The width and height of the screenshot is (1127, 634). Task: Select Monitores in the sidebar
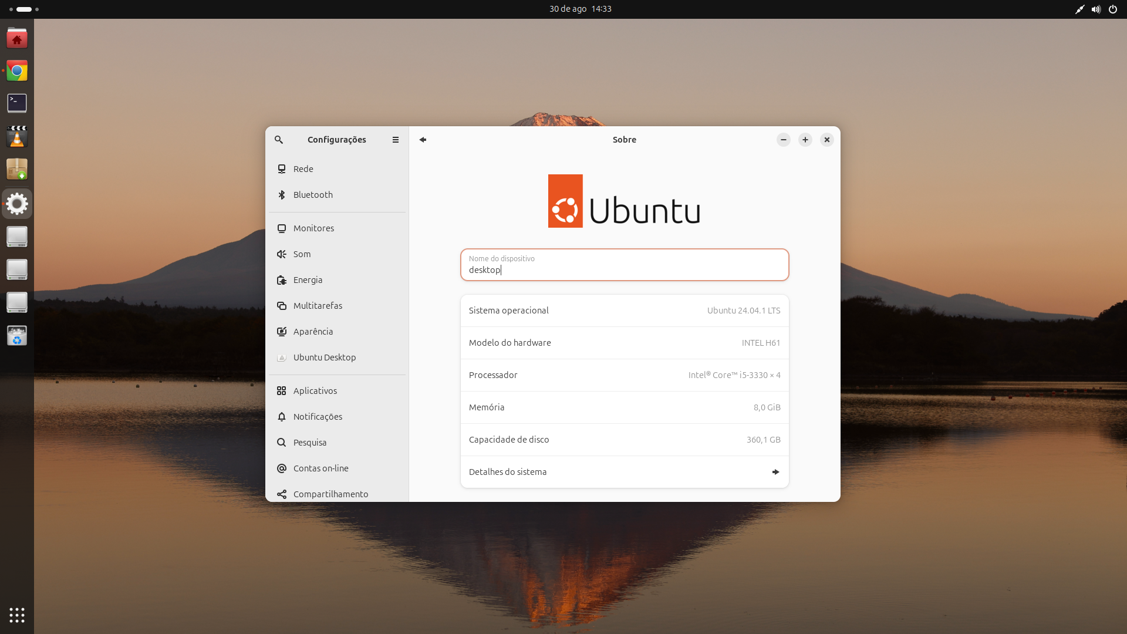coord(337,228)
